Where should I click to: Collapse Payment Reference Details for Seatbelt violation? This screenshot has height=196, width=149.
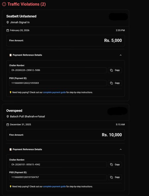[121, 55]
